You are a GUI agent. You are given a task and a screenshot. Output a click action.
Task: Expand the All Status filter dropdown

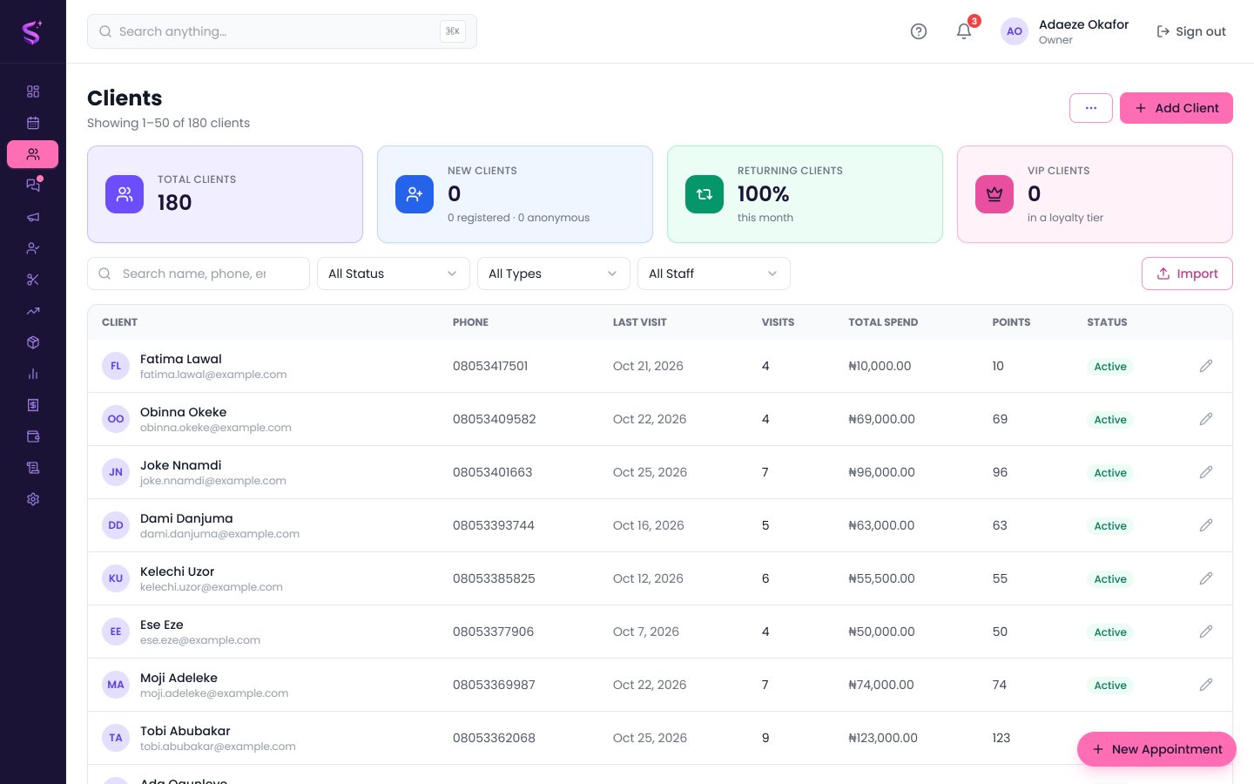point(394,274)
